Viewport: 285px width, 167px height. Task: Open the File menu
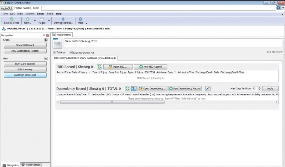coord(5,13)
